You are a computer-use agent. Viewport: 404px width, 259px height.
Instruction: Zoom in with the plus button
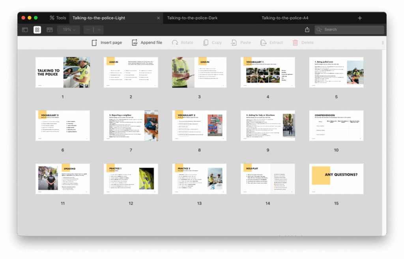click(99, 30)
